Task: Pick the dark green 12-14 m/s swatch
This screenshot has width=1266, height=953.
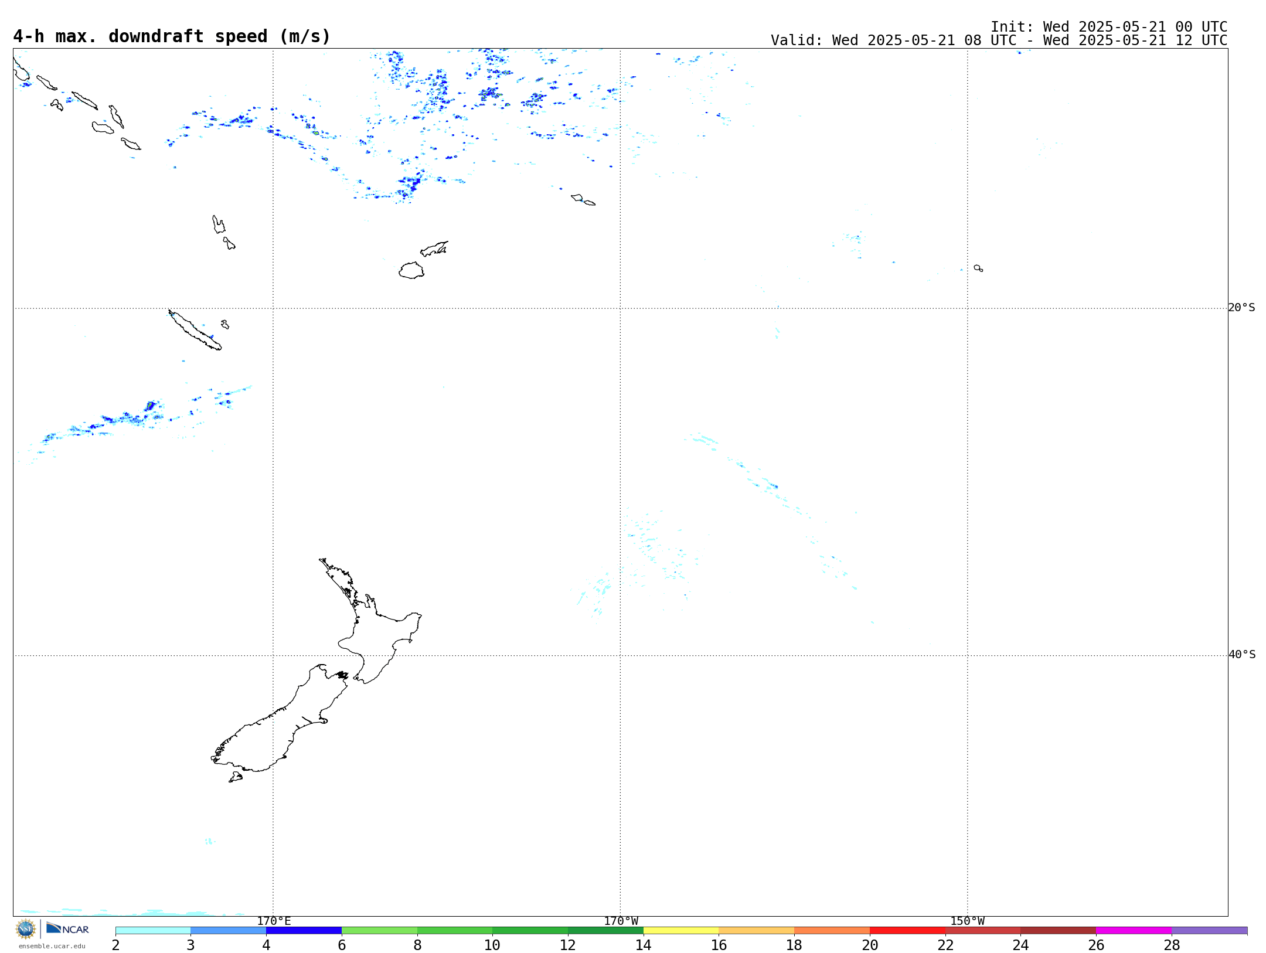Action: 606,931
